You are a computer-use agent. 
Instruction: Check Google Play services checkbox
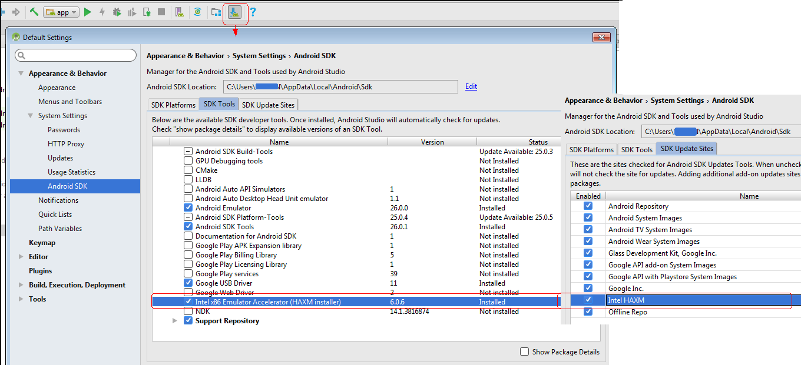point(188,274)
